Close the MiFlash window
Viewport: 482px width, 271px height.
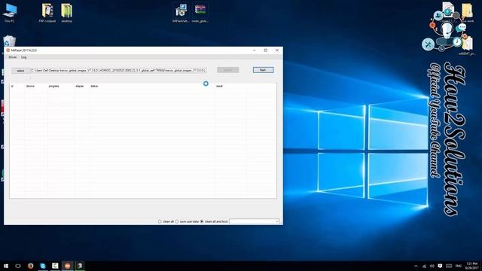point(277,50)
